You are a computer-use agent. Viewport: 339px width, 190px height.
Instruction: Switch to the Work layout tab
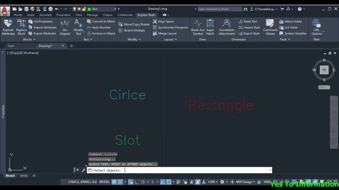(x=23, y=176)
